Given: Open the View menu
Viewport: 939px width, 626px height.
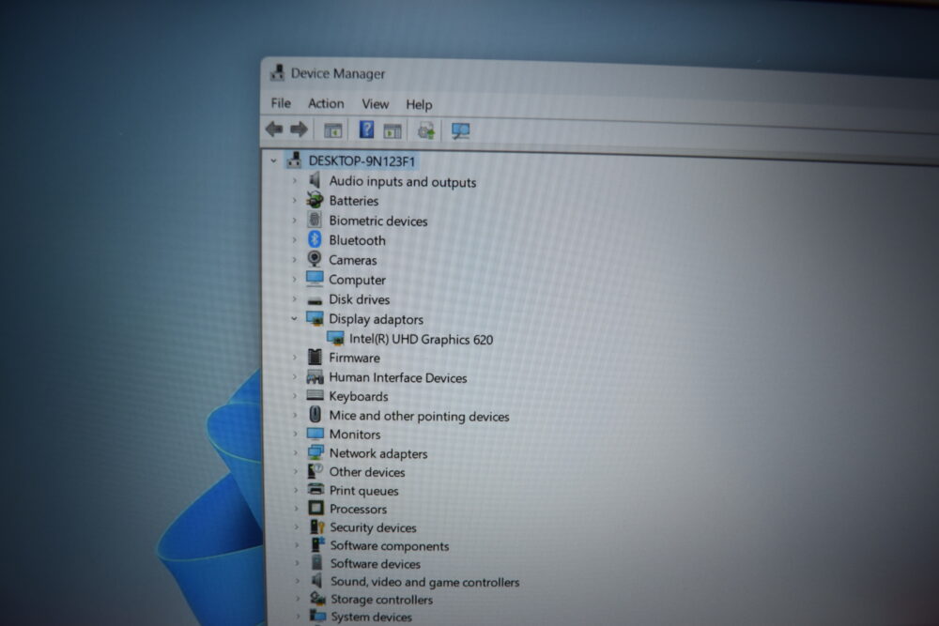Looking at the screenshot, I should [376, 104].
